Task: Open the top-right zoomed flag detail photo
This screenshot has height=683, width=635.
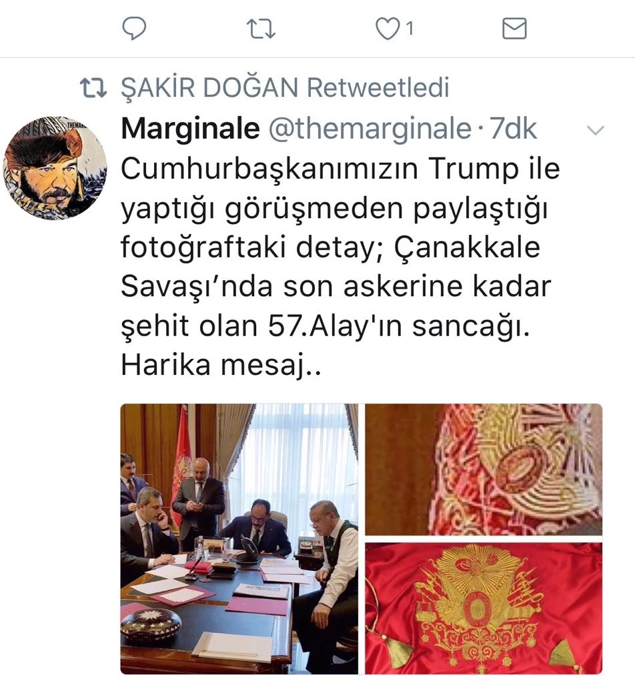Action: pyautogui.click(x=484, y=469)
